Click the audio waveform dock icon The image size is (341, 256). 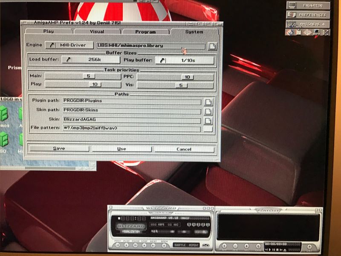(x=307, y=32)
